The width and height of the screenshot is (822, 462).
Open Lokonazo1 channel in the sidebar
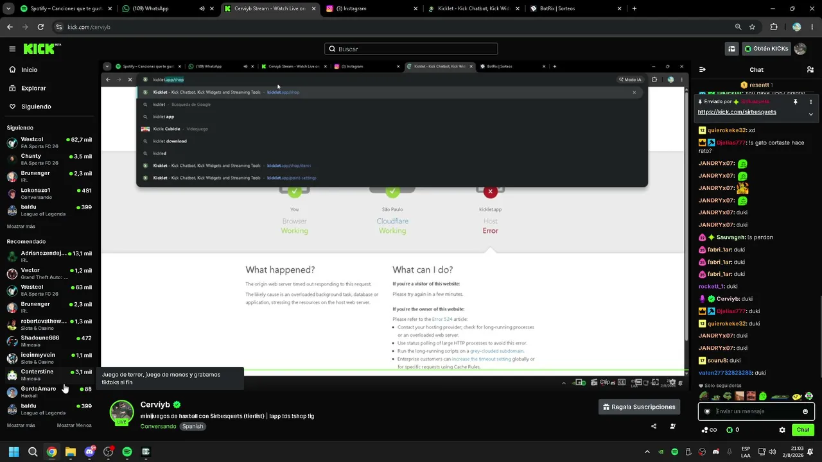click(49, 193)
